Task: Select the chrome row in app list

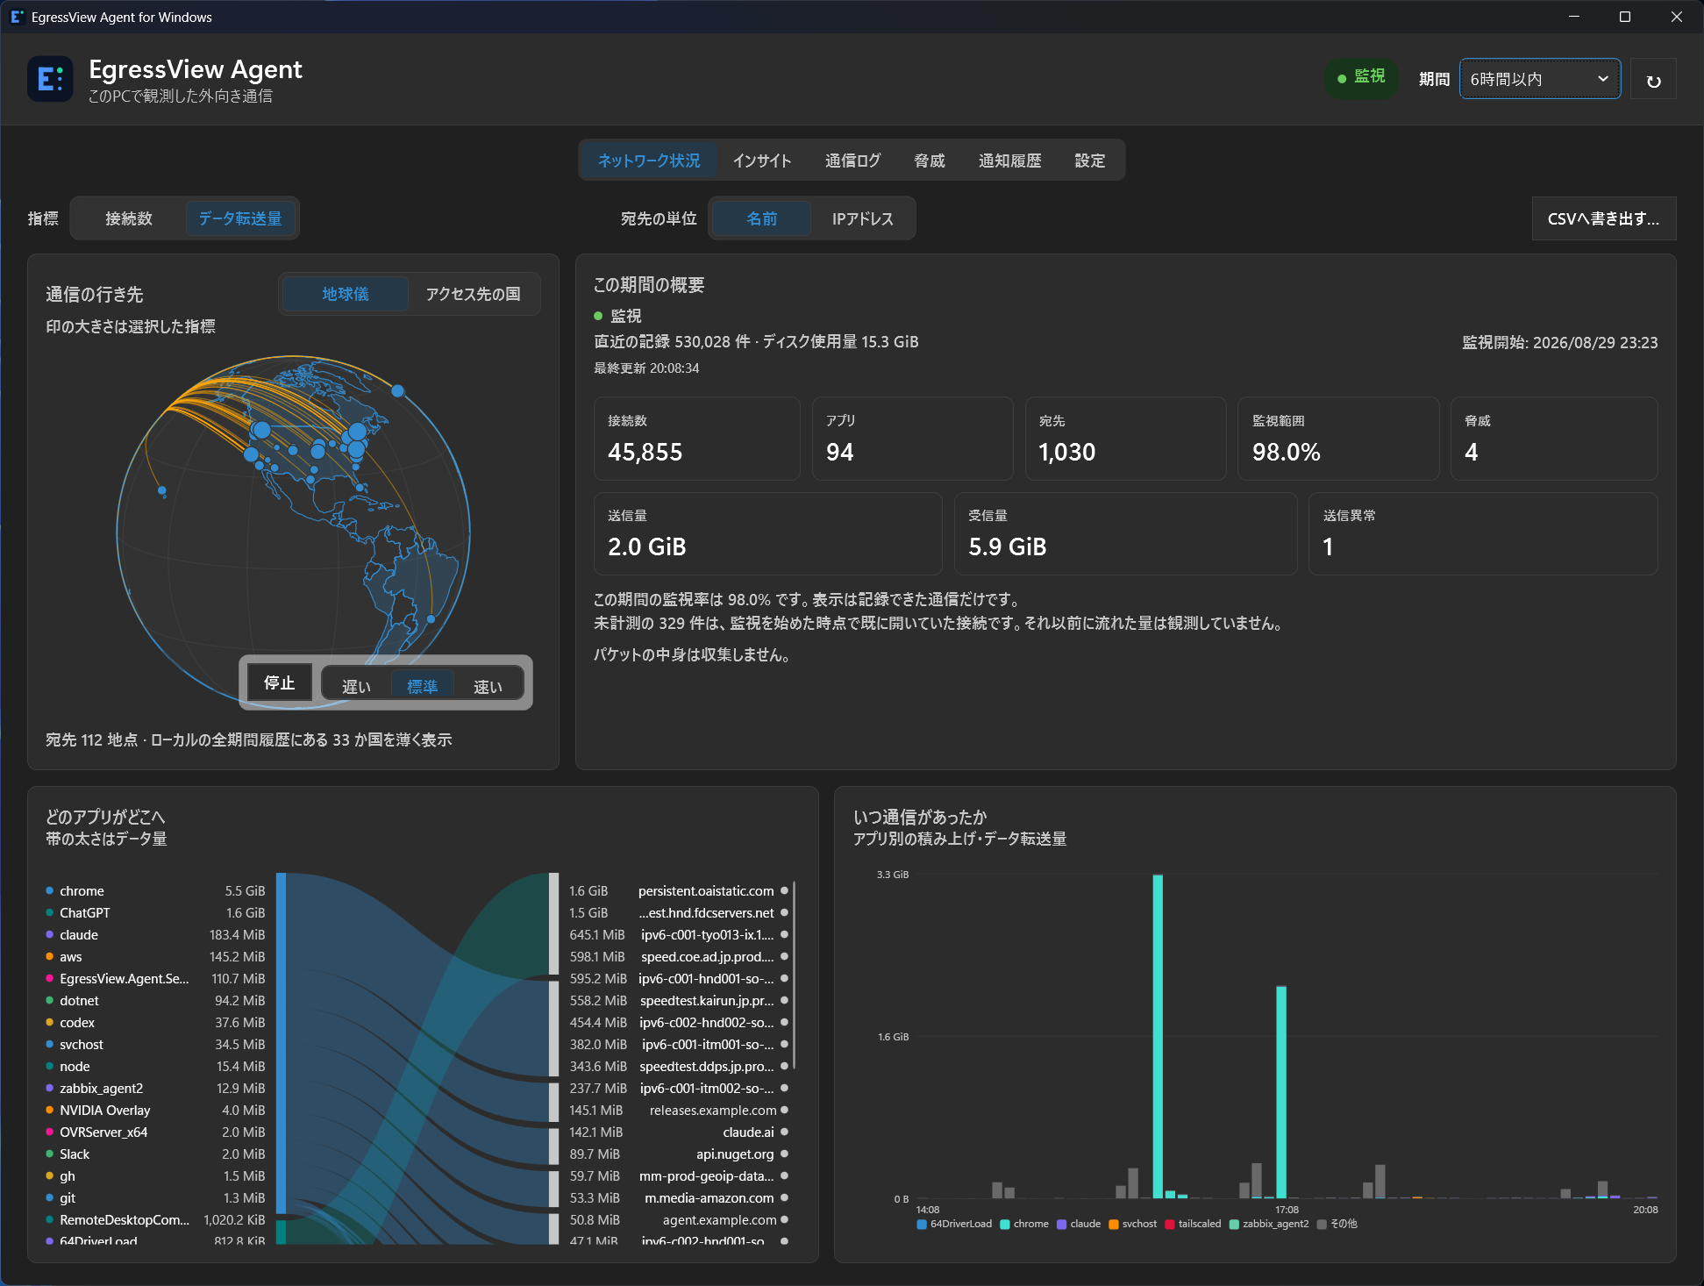Action: coord(155,890)
